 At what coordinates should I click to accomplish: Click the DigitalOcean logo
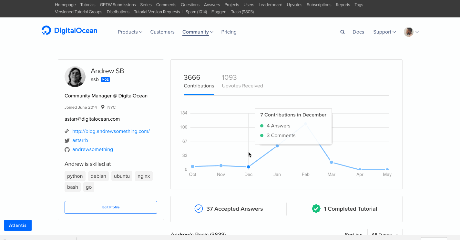pos(69,31)
